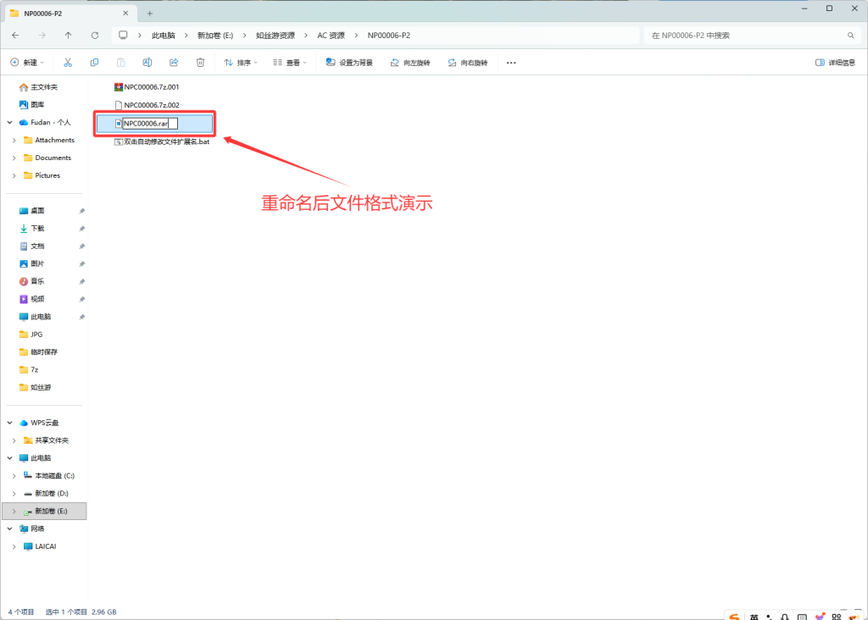Screen dimensions: 868x620
Task: Click the Copy icon in toolbar
Action: tap(94, 63)
